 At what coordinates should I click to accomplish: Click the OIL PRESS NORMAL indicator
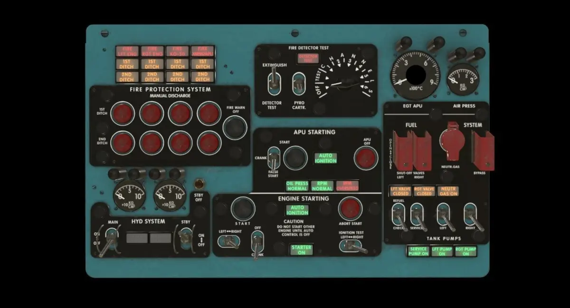297,186
